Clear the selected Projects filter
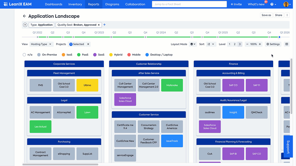The height and width of the screenshot is (166, 296). click(x=88, y=44)
